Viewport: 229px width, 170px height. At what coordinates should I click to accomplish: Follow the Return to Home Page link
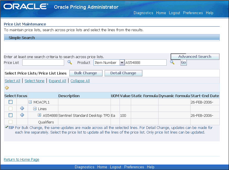tap(21, 160)
